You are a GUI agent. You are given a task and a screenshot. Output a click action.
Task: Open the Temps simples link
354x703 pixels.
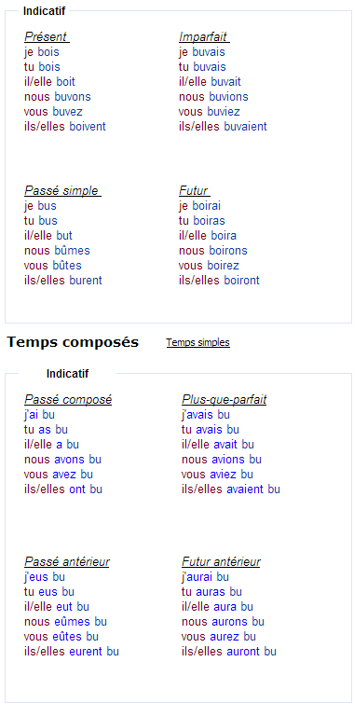[x=197, y=342]
